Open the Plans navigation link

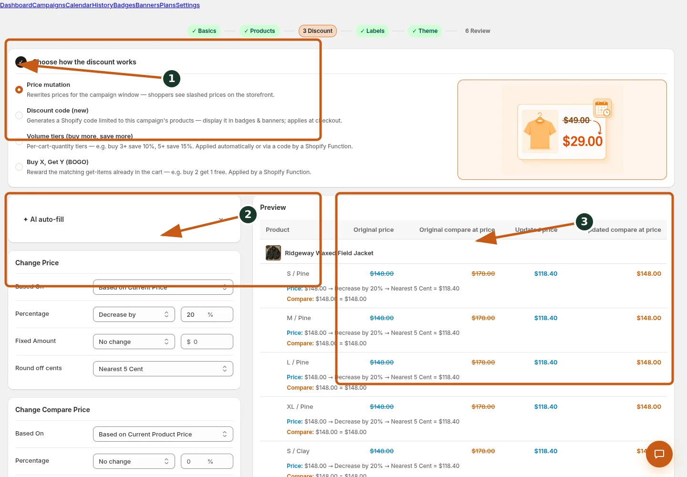pos(168,5)
